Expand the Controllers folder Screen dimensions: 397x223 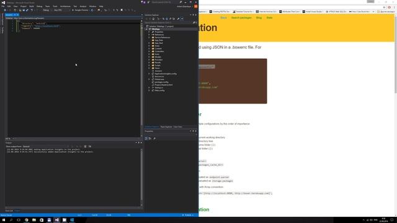149,51
